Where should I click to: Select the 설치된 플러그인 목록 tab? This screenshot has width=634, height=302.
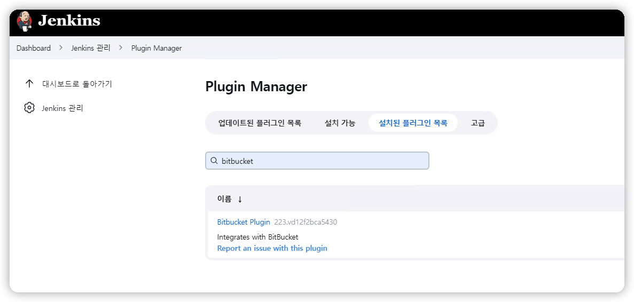click(413, 123)
